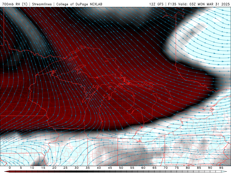This screenshot has height=173, width=231.
Task: Click the '15' colorbar scale label
Action: click(43, 168)
